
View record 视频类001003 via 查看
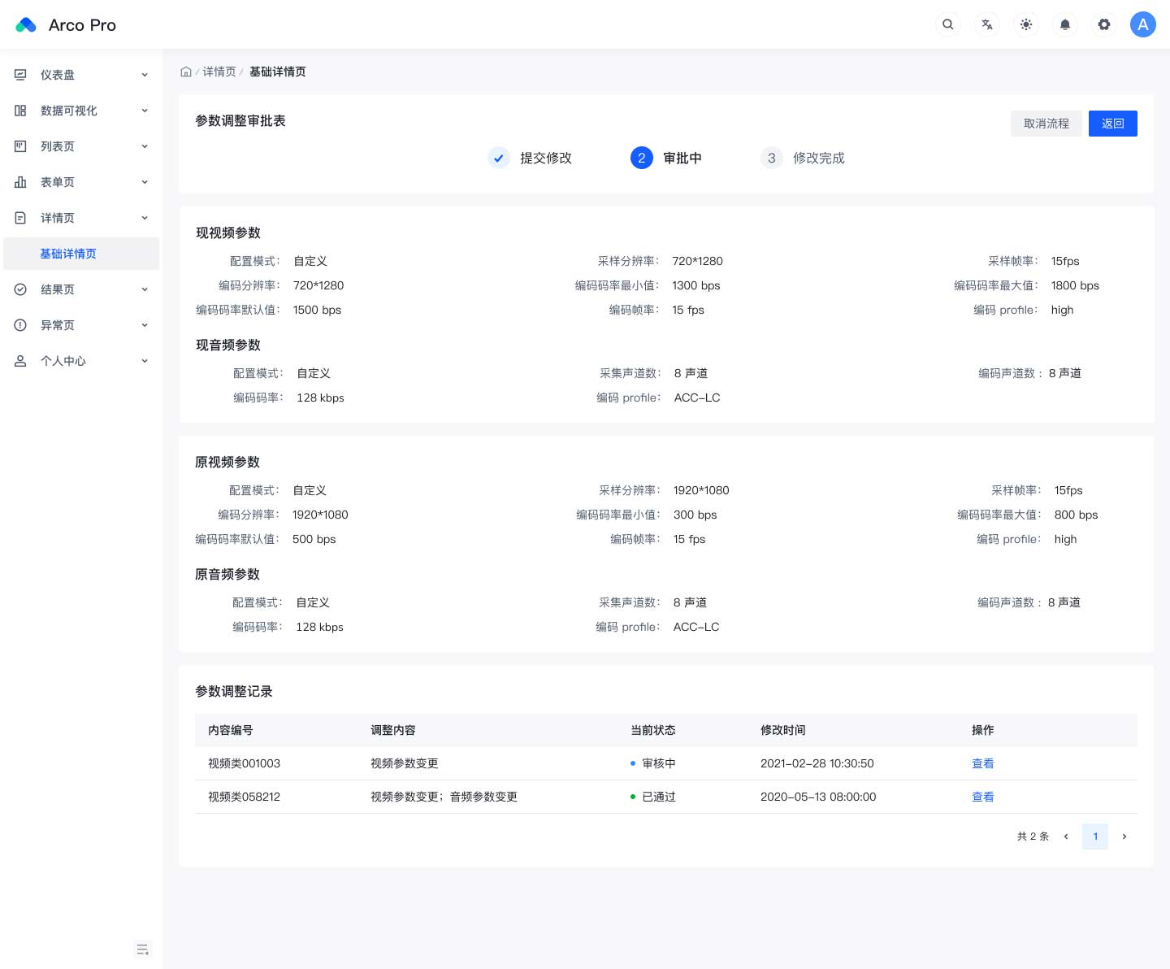click(982, 763)
